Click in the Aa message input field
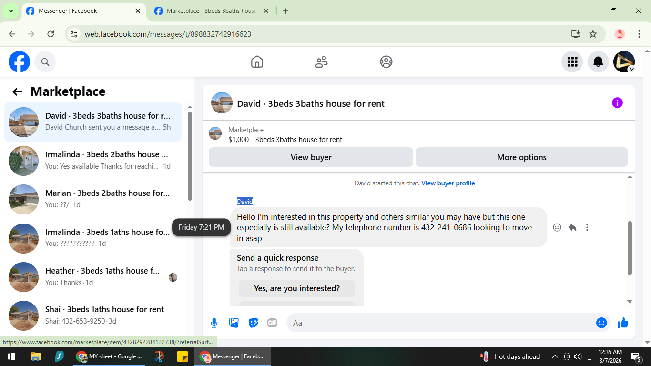Screen dimensions: 651x366 (x=441, y=323)
